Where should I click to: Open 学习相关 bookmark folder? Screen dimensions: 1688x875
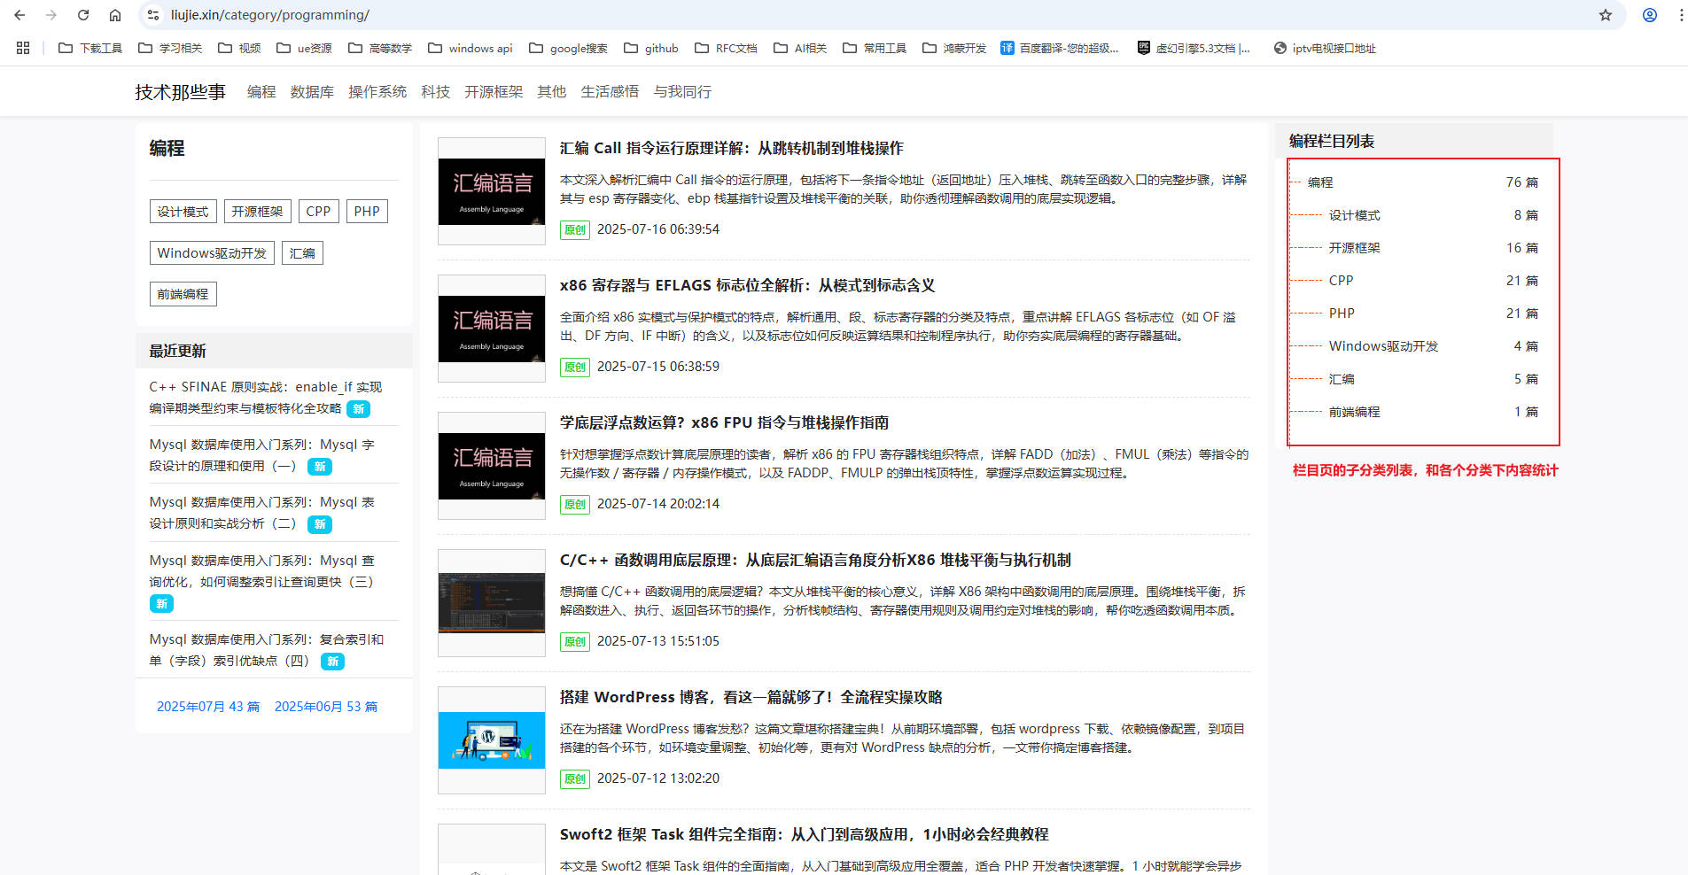(x=170, y=48)
